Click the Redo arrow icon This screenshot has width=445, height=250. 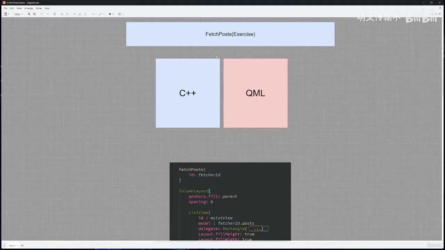(47, 14)
